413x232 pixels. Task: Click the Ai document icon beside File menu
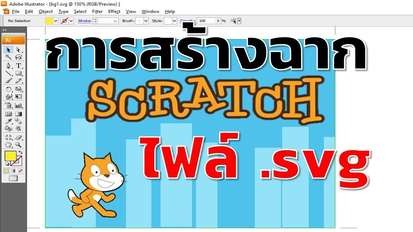6,11
